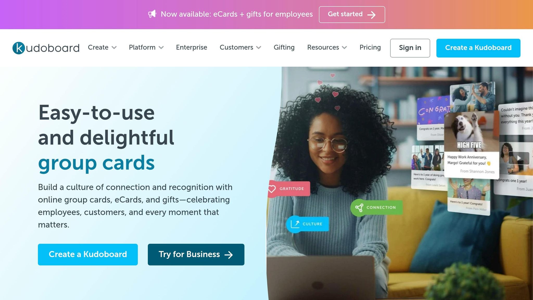Click the Connection share-nodes icon
The height and width of the screenshot is (300, 533).
[x=359, y=208]
